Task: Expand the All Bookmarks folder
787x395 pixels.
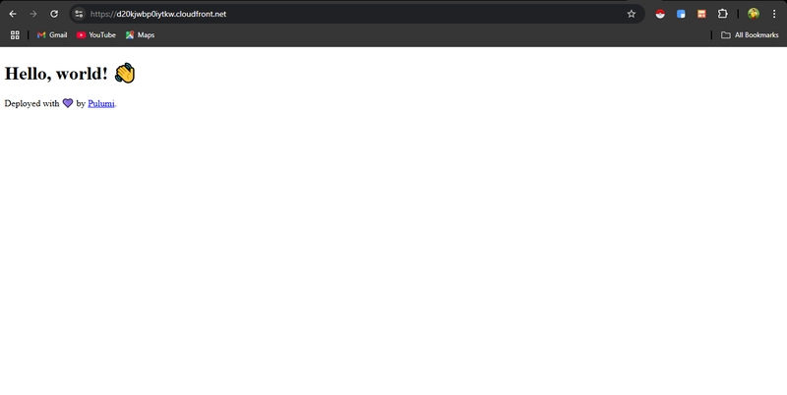Action: tap(750, 35)
